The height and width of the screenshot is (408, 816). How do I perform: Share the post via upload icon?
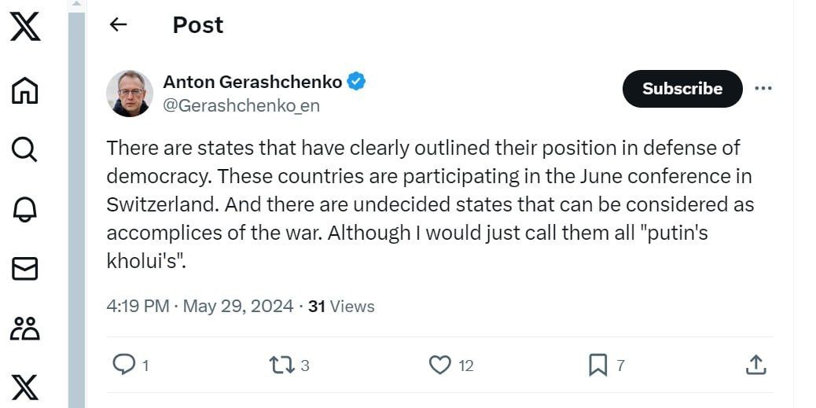755,364
